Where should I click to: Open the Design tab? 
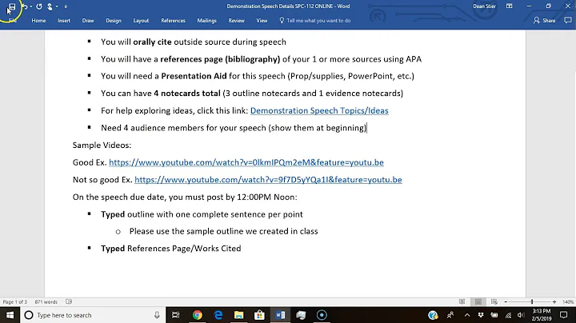pyautogui.click(x=114, y=21)
